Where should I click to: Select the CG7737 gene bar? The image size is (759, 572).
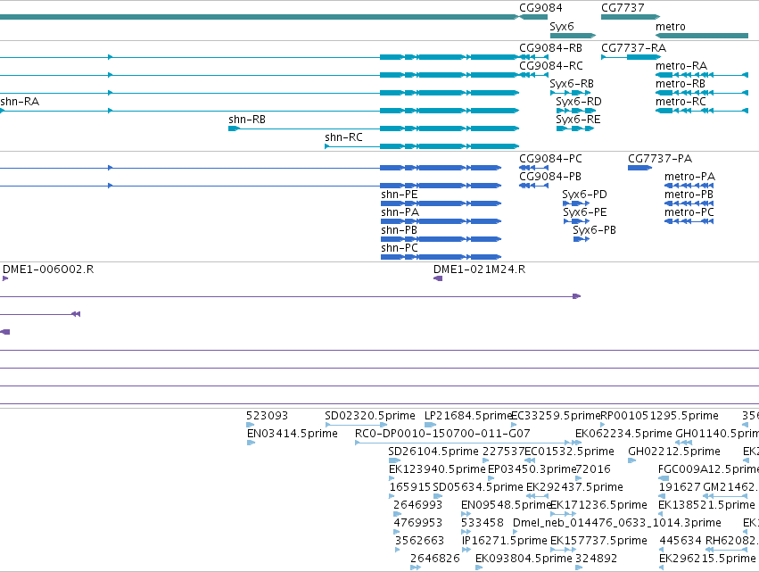(x=631, y=17)
